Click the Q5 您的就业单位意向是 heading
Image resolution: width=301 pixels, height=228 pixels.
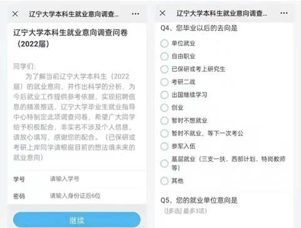(199, 200)
